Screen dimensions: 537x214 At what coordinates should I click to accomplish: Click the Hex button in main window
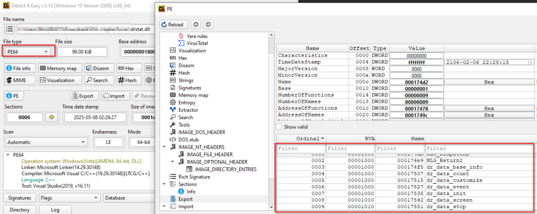tap(129, 69)
